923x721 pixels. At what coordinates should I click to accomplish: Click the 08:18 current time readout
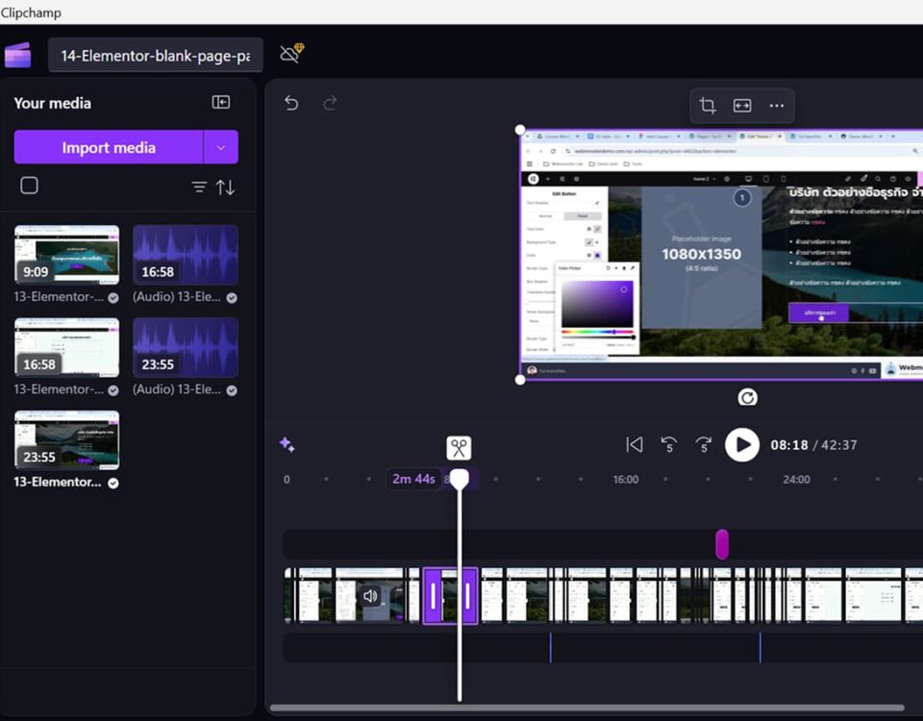click(789, 445)
